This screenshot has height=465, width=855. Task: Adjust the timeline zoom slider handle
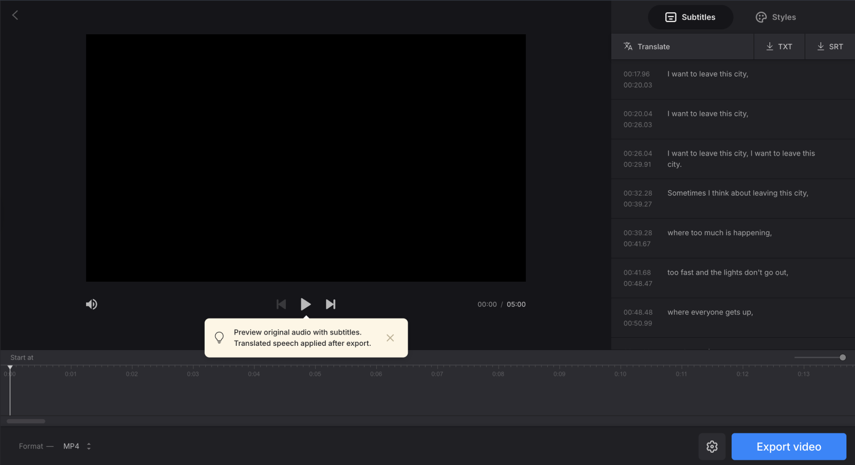(x=843, y=358)
